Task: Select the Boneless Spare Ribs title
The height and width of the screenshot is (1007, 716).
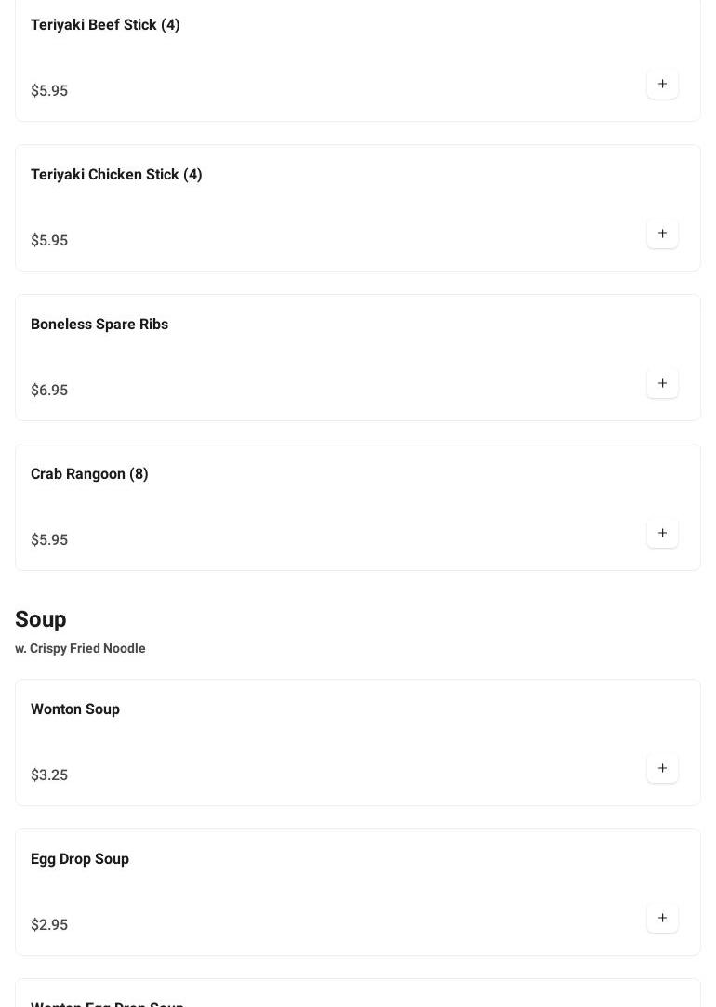Action: point(99,325)
